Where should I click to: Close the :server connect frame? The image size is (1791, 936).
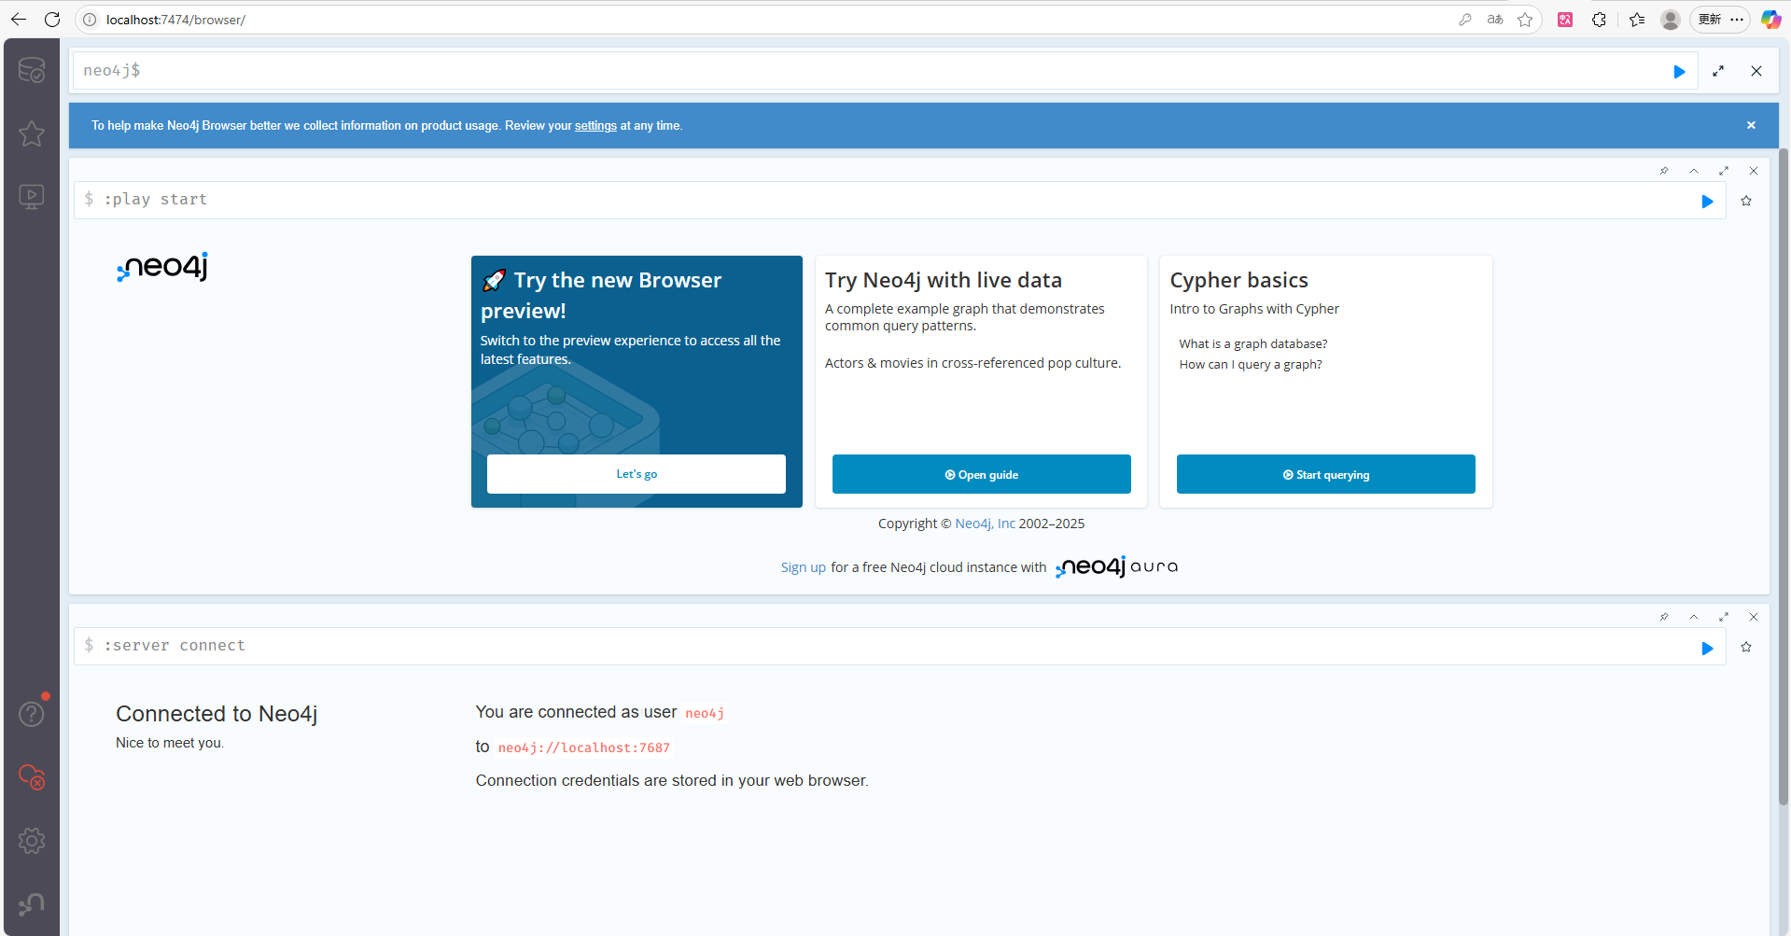coord(1754,617)
